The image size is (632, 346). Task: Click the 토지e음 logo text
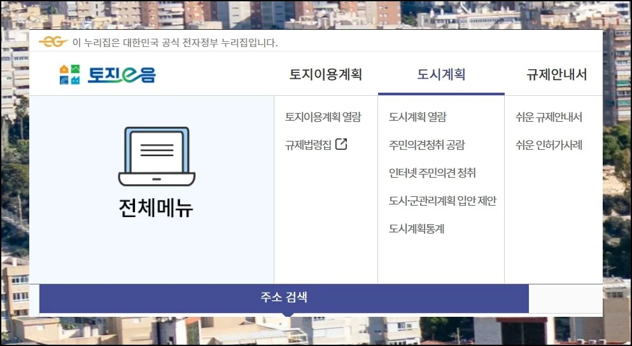point(122,75)
